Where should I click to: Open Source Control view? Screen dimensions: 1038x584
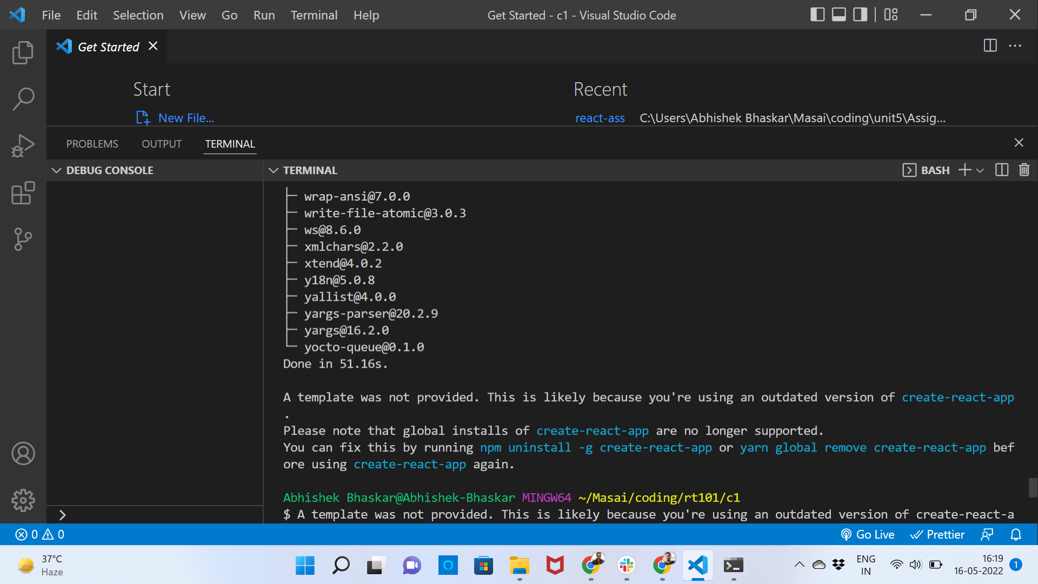click(22, 239)
